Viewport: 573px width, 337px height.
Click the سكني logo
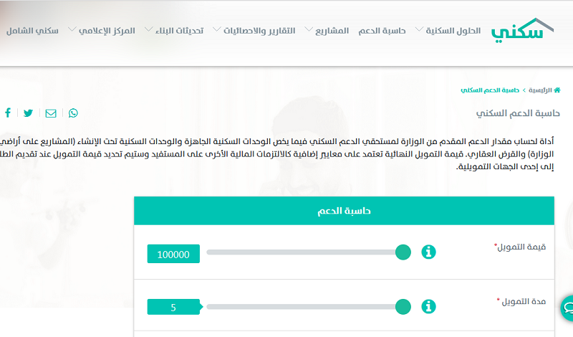click(x=522, y=31)
